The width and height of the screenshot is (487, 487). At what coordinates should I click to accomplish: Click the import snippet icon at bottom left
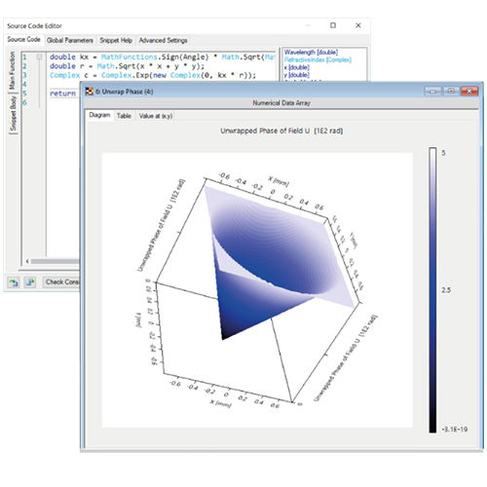pyautogui.click(x=14, y=282)
